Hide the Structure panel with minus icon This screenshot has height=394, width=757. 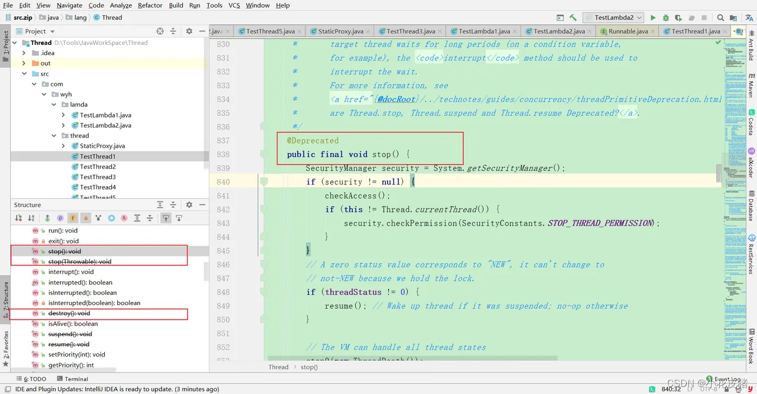point(201,205)
